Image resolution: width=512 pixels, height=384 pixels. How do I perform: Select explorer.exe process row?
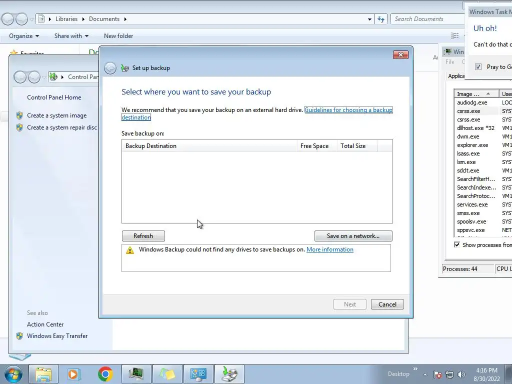[x=483, y=145]
